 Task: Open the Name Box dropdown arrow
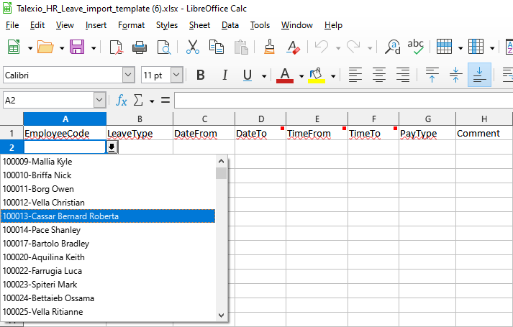click(x=99, y=101)
